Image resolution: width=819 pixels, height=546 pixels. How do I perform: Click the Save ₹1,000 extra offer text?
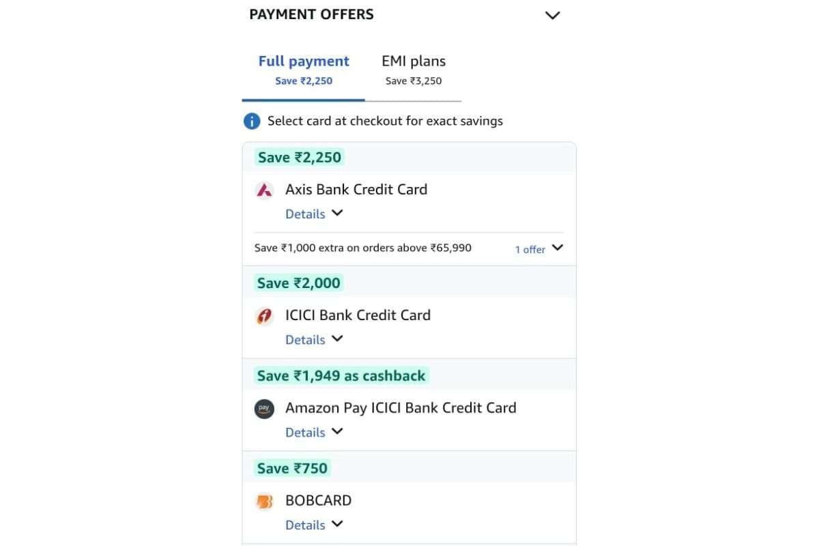pos(363,248)
